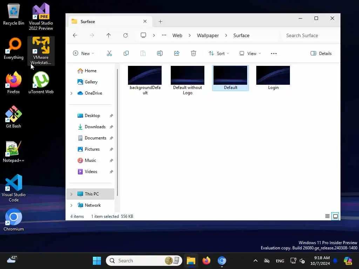The height and width of the screenshot is (269, 359).
Task: Show hidden system tray icons
Action: 256,261
